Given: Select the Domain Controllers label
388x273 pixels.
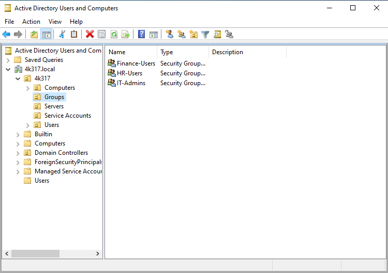Looking at the screenshot, I should [x=61, y=153].
